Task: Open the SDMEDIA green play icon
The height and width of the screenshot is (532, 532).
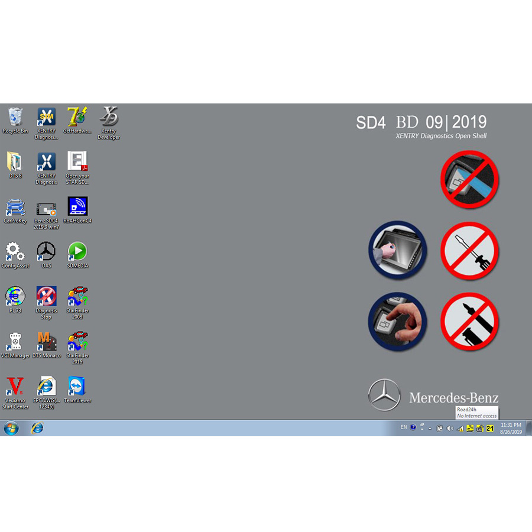Action: tap(77, 252)
